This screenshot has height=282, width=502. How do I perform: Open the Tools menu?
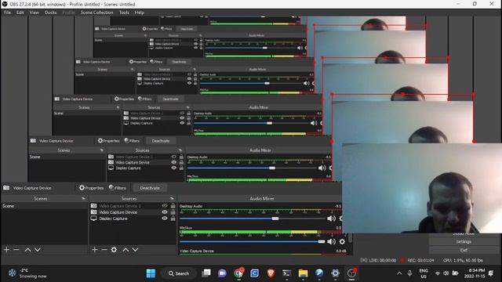click(124, 13)
